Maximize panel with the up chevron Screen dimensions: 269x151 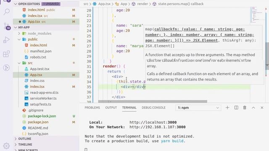click(253, 108)
